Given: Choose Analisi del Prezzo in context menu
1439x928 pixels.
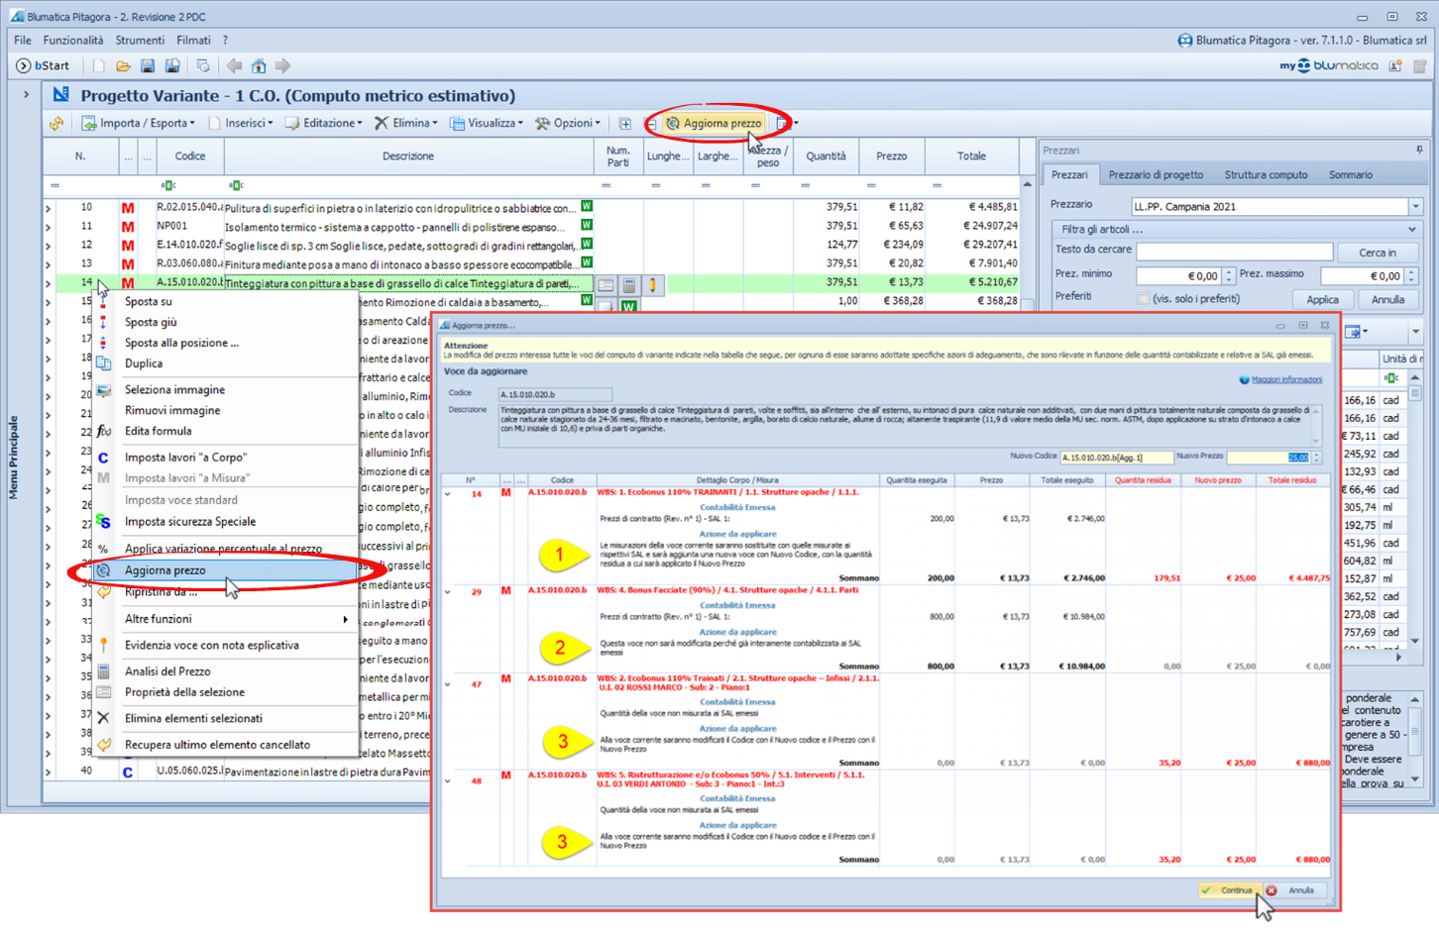Looking at the screenshot, I should click(226, 671).
